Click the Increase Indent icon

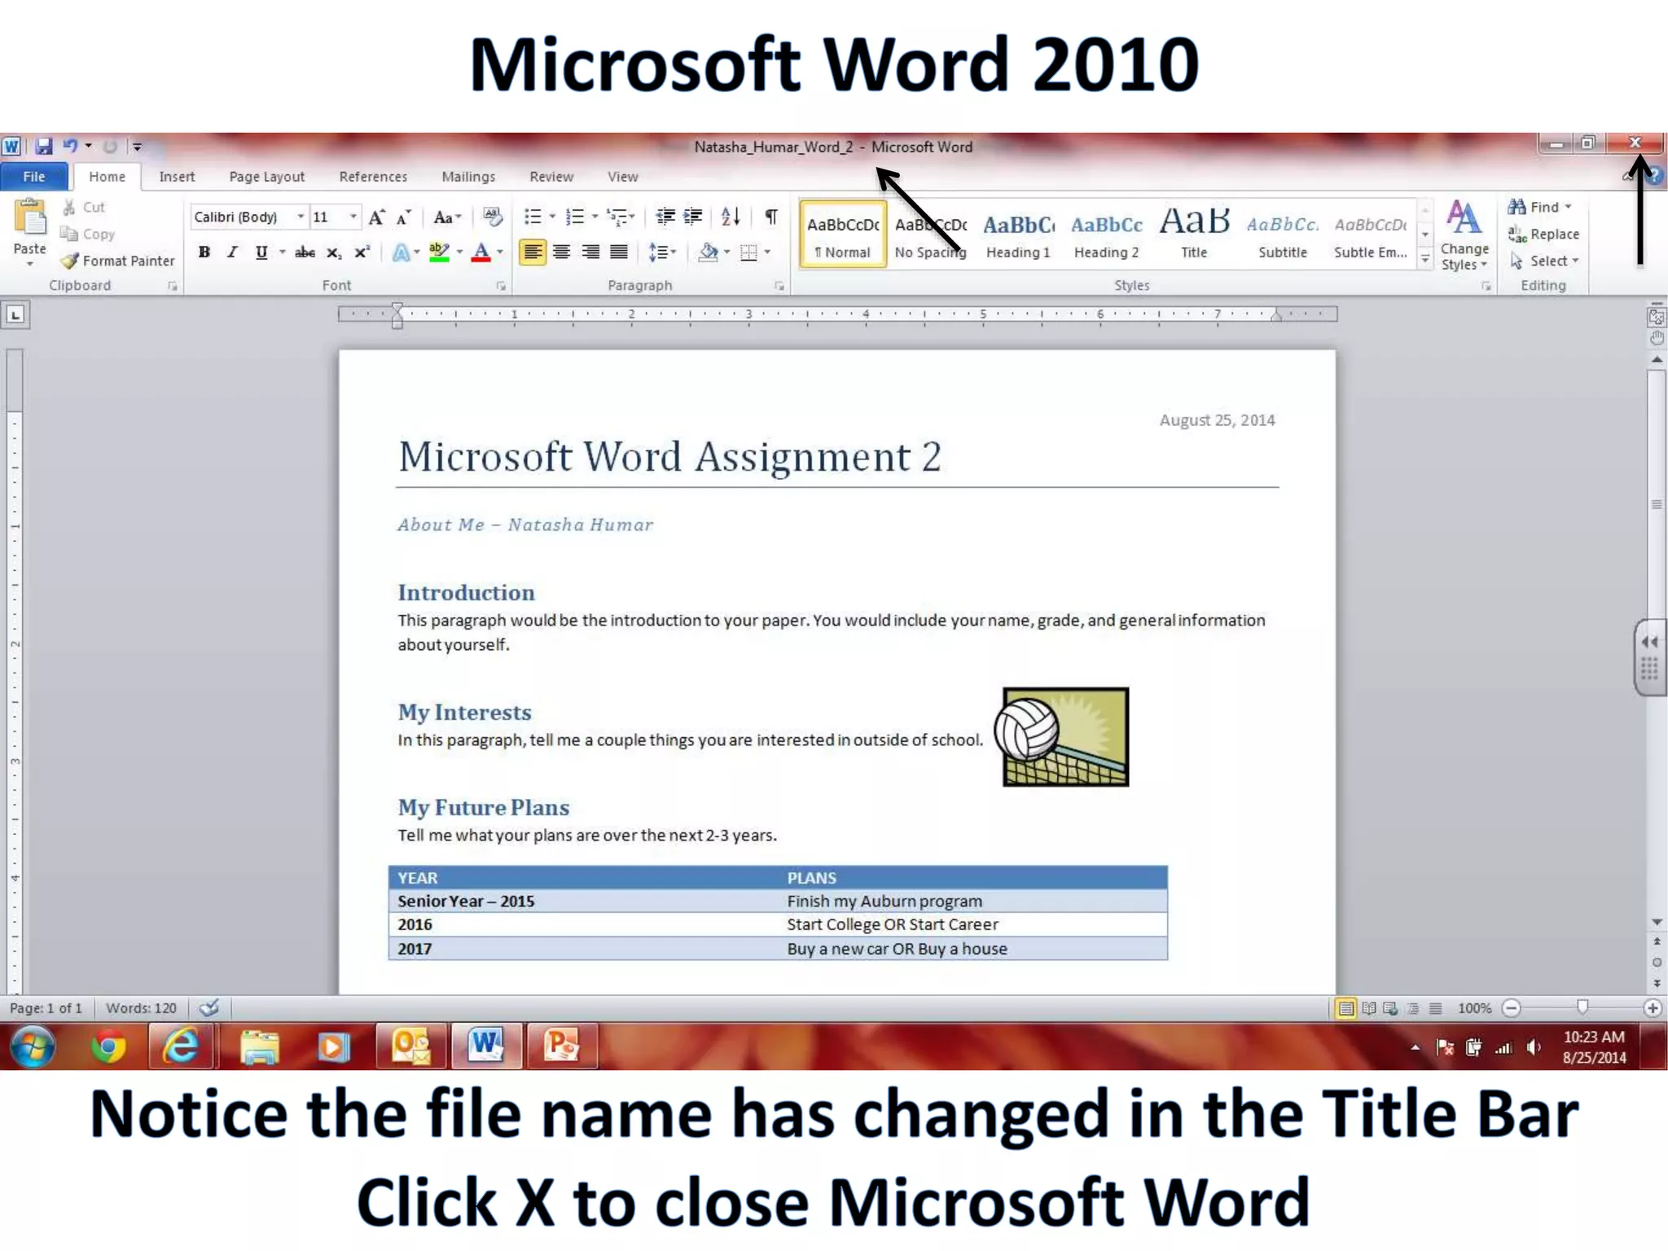click(693, 217)
